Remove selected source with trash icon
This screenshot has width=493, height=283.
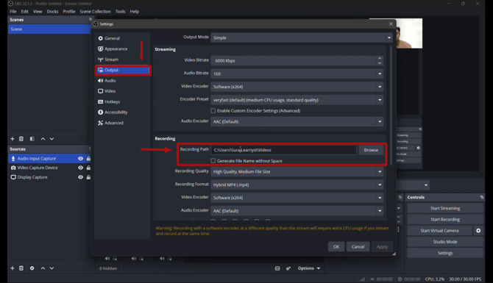21,268
